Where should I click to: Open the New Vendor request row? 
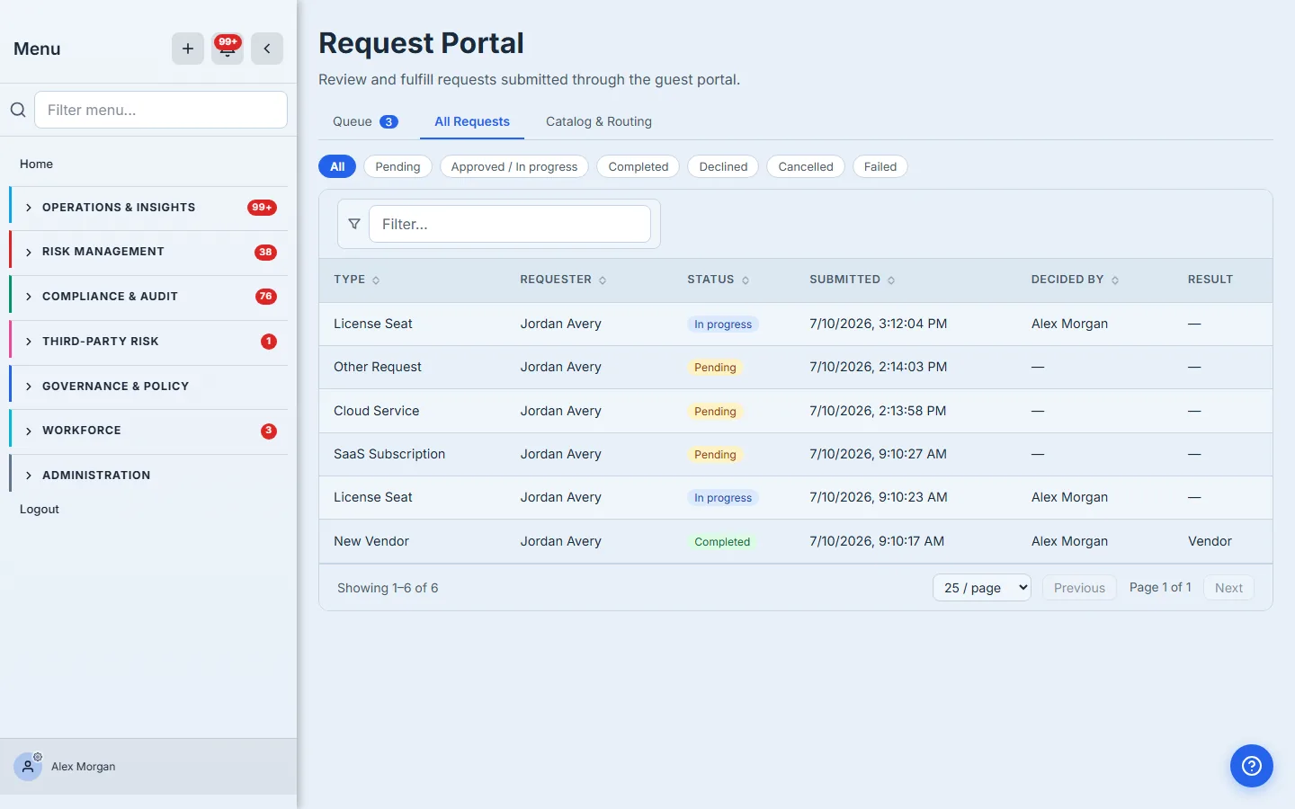tap(796, 541)
